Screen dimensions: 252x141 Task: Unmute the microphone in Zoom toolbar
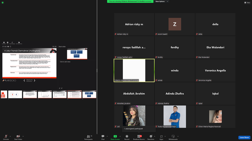[x=6, y=137]
